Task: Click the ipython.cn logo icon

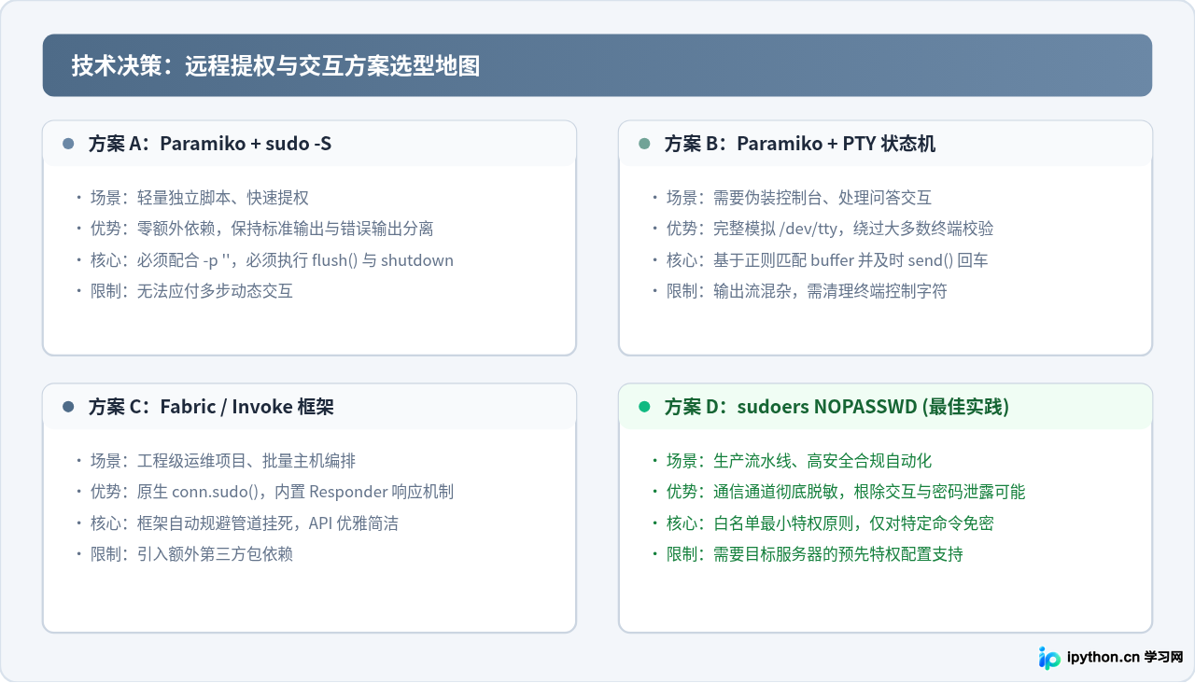Action: tap(1049, 658)
